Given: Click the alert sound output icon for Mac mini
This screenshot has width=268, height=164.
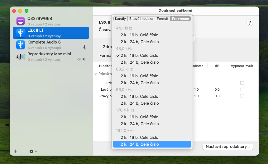Looking at the screenshot, I should pyautogui.click(x=79, y=59).
